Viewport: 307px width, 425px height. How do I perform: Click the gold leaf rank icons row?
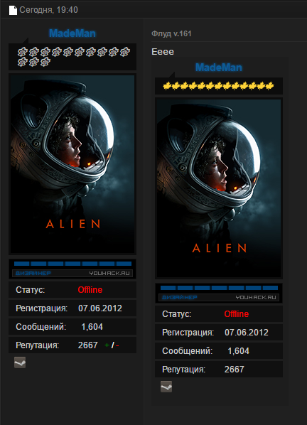(218, 86)
